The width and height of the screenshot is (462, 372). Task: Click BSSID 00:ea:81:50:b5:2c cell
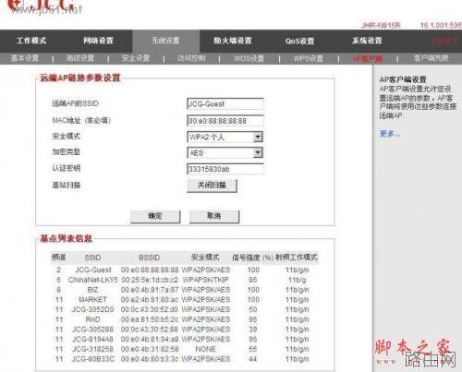click(150, 319)
